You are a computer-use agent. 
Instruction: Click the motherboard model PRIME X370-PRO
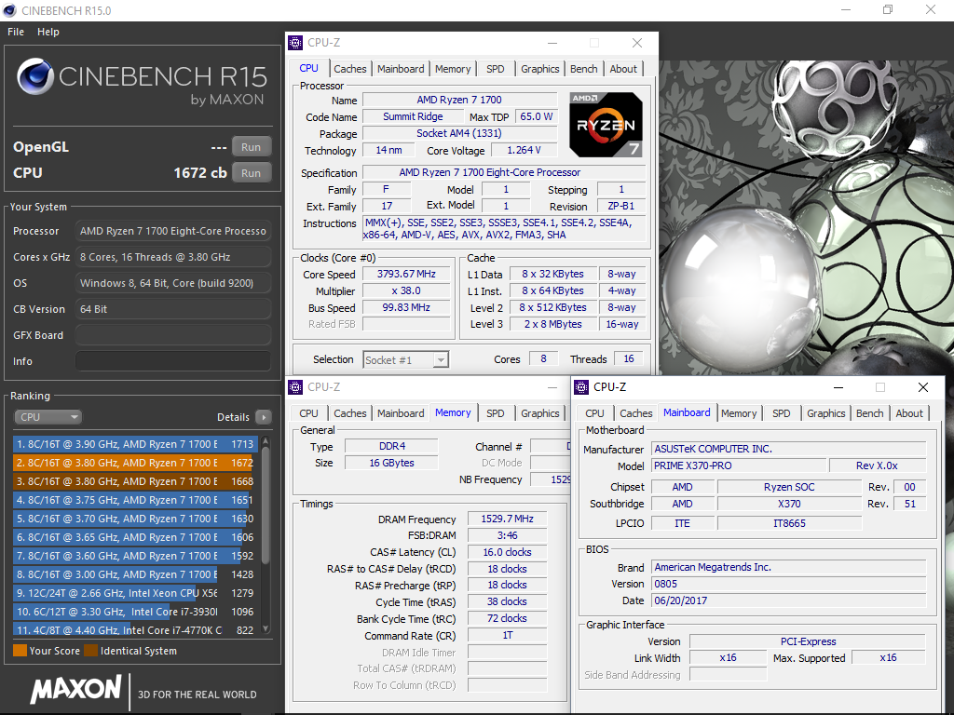[x=739, y=465]
